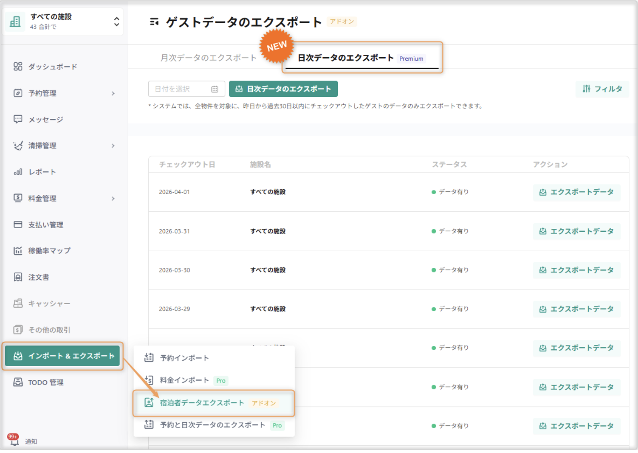Image resolution: width=638 pixels, height=453 pixels.
Task: Open the メッセージ chat icon
Action: [x=18, y=119]
